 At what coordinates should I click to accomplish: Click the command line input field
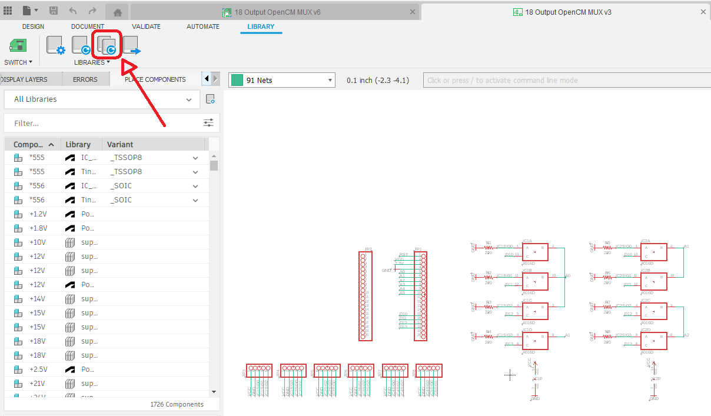click(x=565, y=80)
